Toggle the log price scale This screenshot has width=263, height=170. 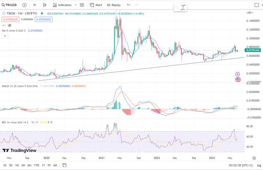[259, 165]
